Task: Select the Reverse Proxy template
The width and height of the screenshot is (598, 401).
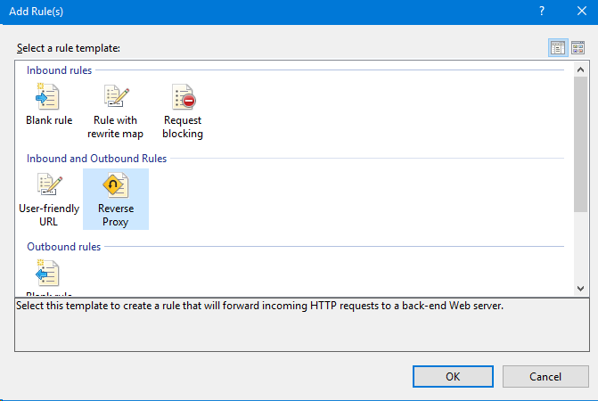Action: click(116, 198)
